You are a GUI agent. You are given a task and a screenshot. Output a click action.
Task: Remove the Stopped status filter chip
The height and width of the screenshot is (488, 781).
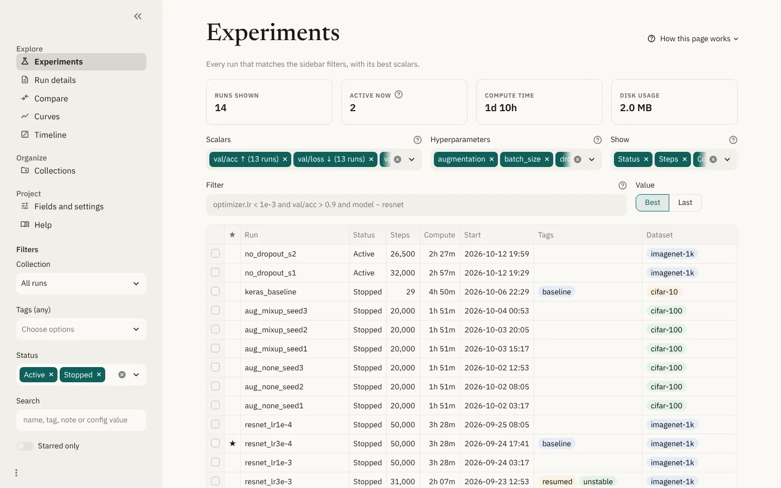[x=99, y=375]
